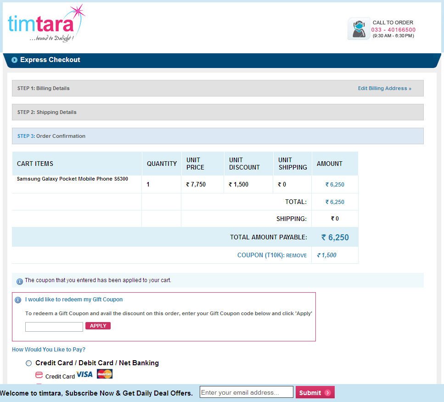Open Edit Billing Address link
This screenshot has height=402, width=444.
coord(384,88)
